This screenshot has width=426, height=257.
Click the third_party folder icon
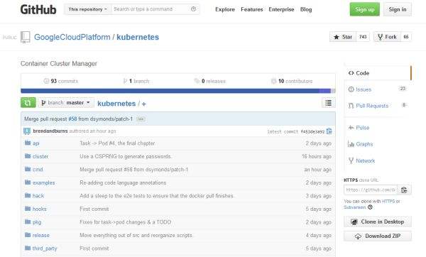[28, 248]
